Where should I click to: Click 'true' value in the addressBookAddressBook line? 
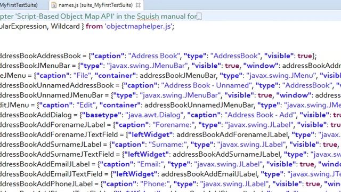305,55
